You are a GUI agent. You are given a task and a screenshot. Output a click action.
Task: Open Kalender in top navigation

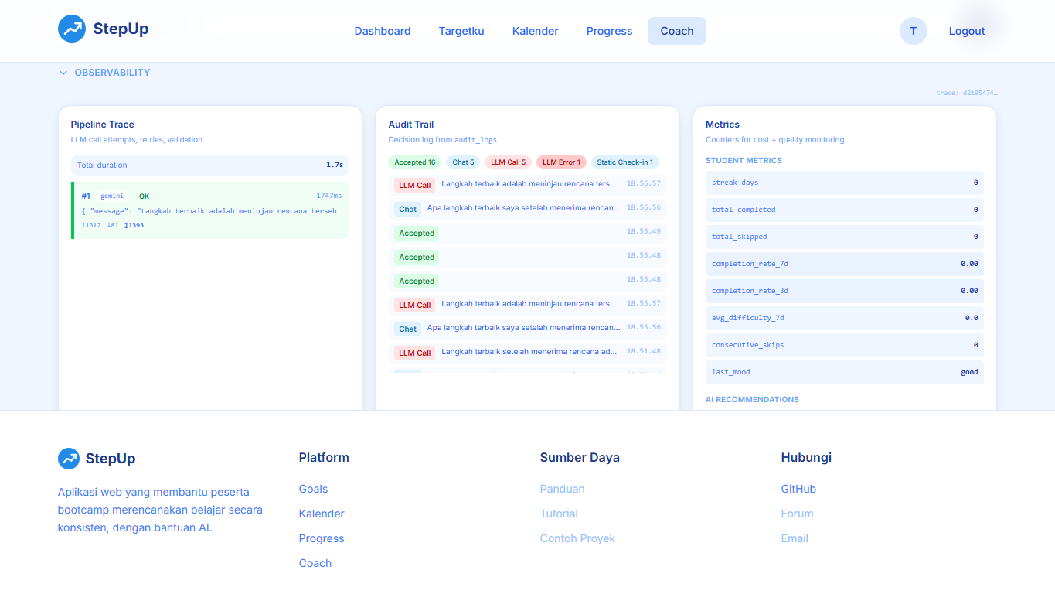pyautogui.click(x=536, y=31)
